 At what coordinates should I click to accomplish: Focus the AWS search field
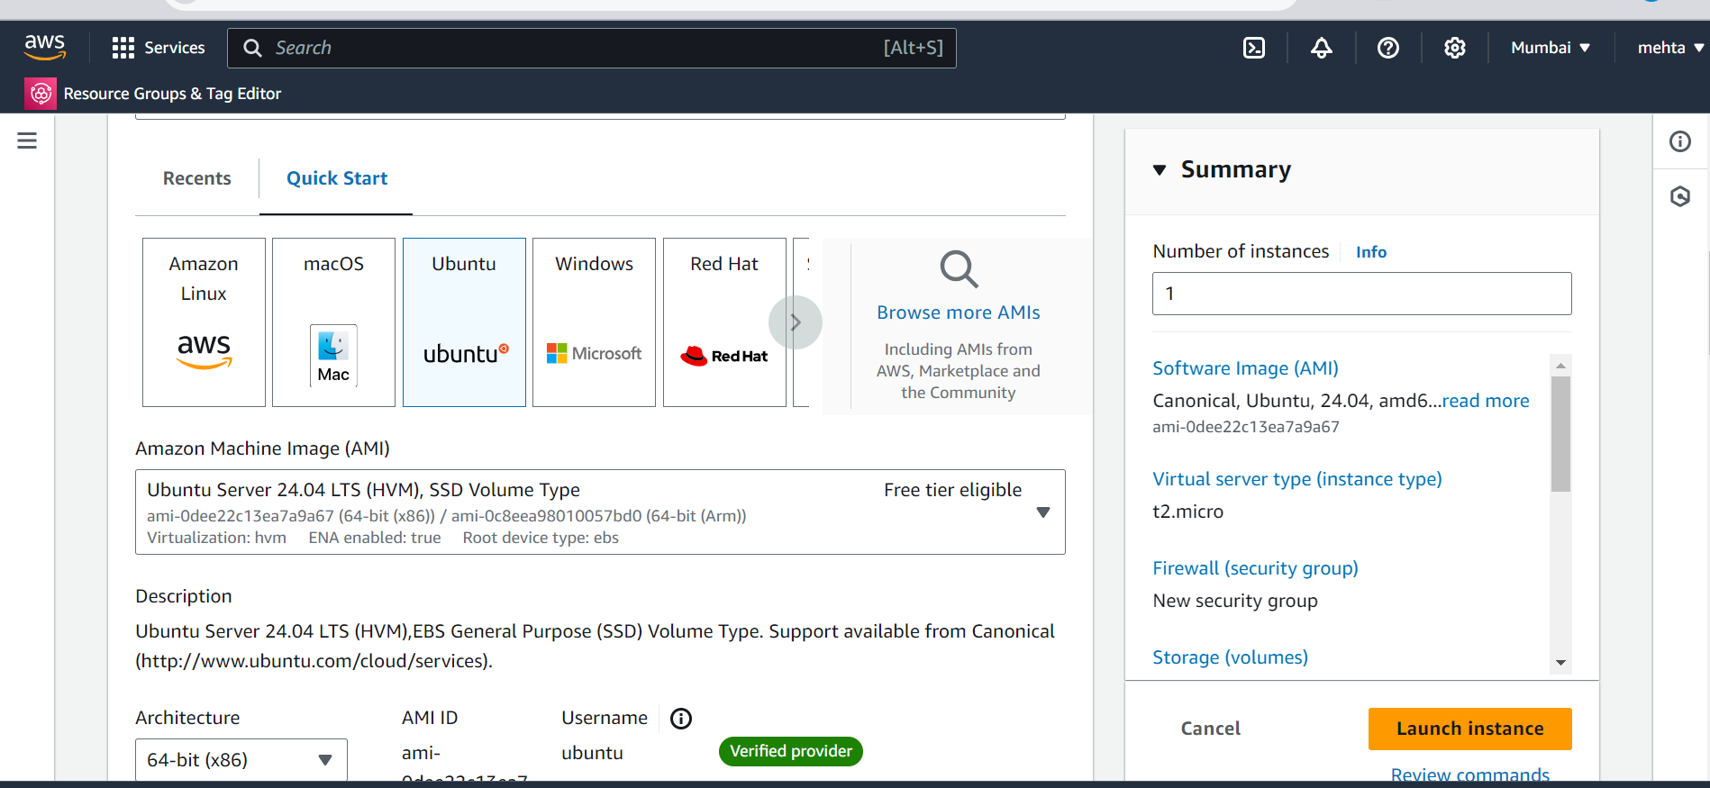(x=592, y=48)
